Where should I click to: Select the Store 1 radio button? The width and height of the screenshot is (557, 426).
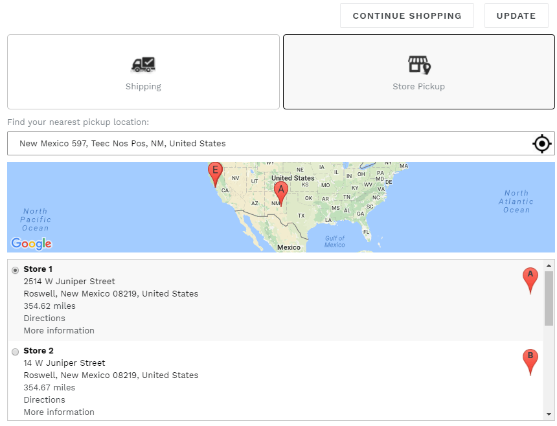(x=16, y=270)
